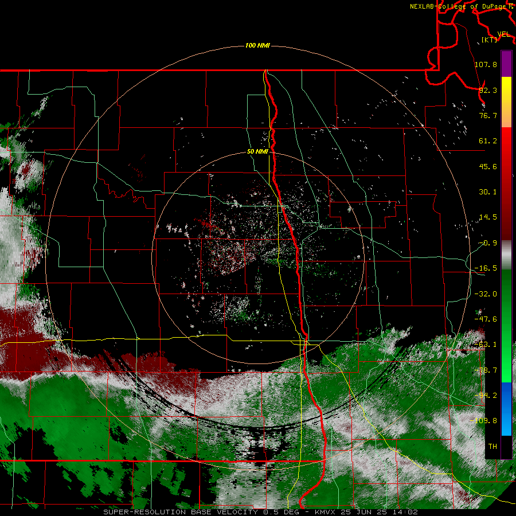Click the 50 NMI range ring label
The width and height of the screenshot is (516, 516).
click(x=257, y=152)
